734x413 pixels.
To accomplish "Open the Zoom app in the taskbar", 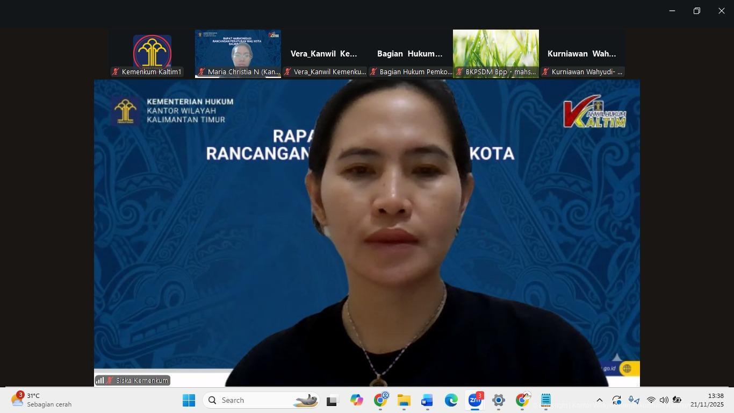I will tap(474, 401).
